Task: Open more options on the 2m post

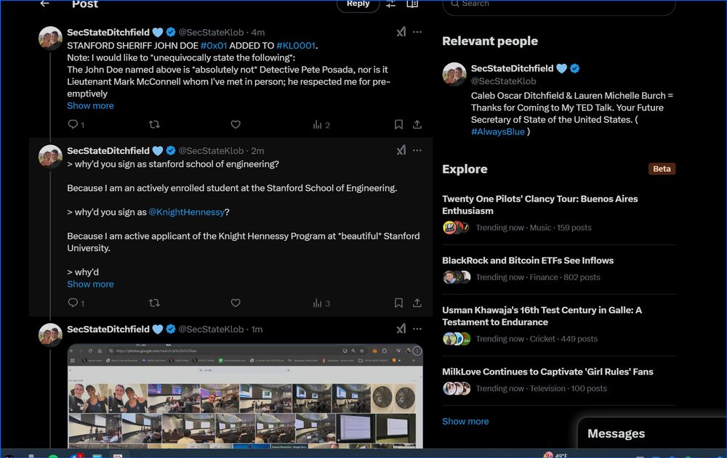Action: pos(417,150)
